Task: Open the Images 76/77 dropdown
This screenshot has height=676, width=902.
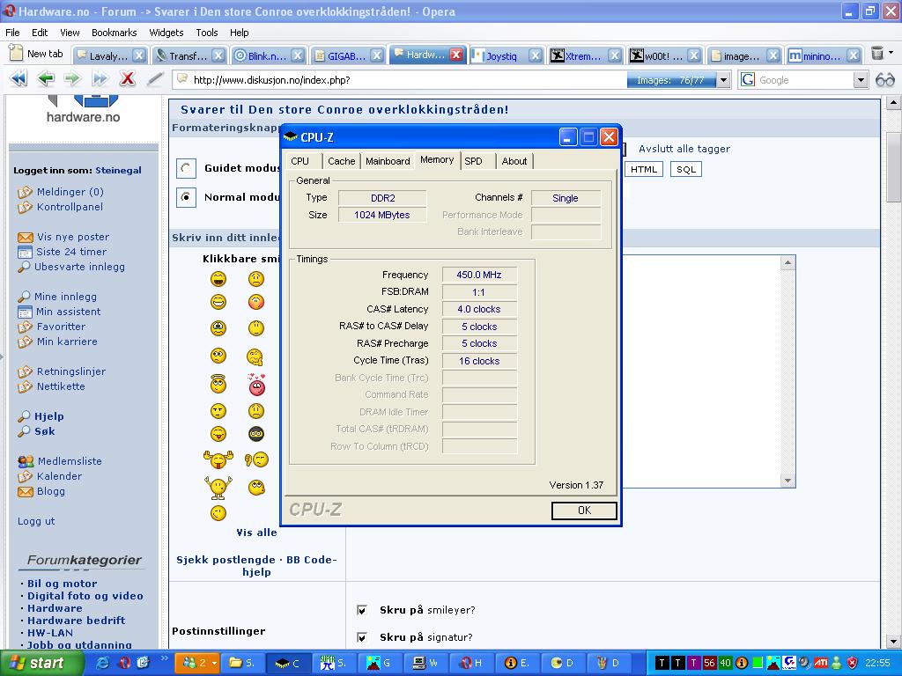Action: 724,80
